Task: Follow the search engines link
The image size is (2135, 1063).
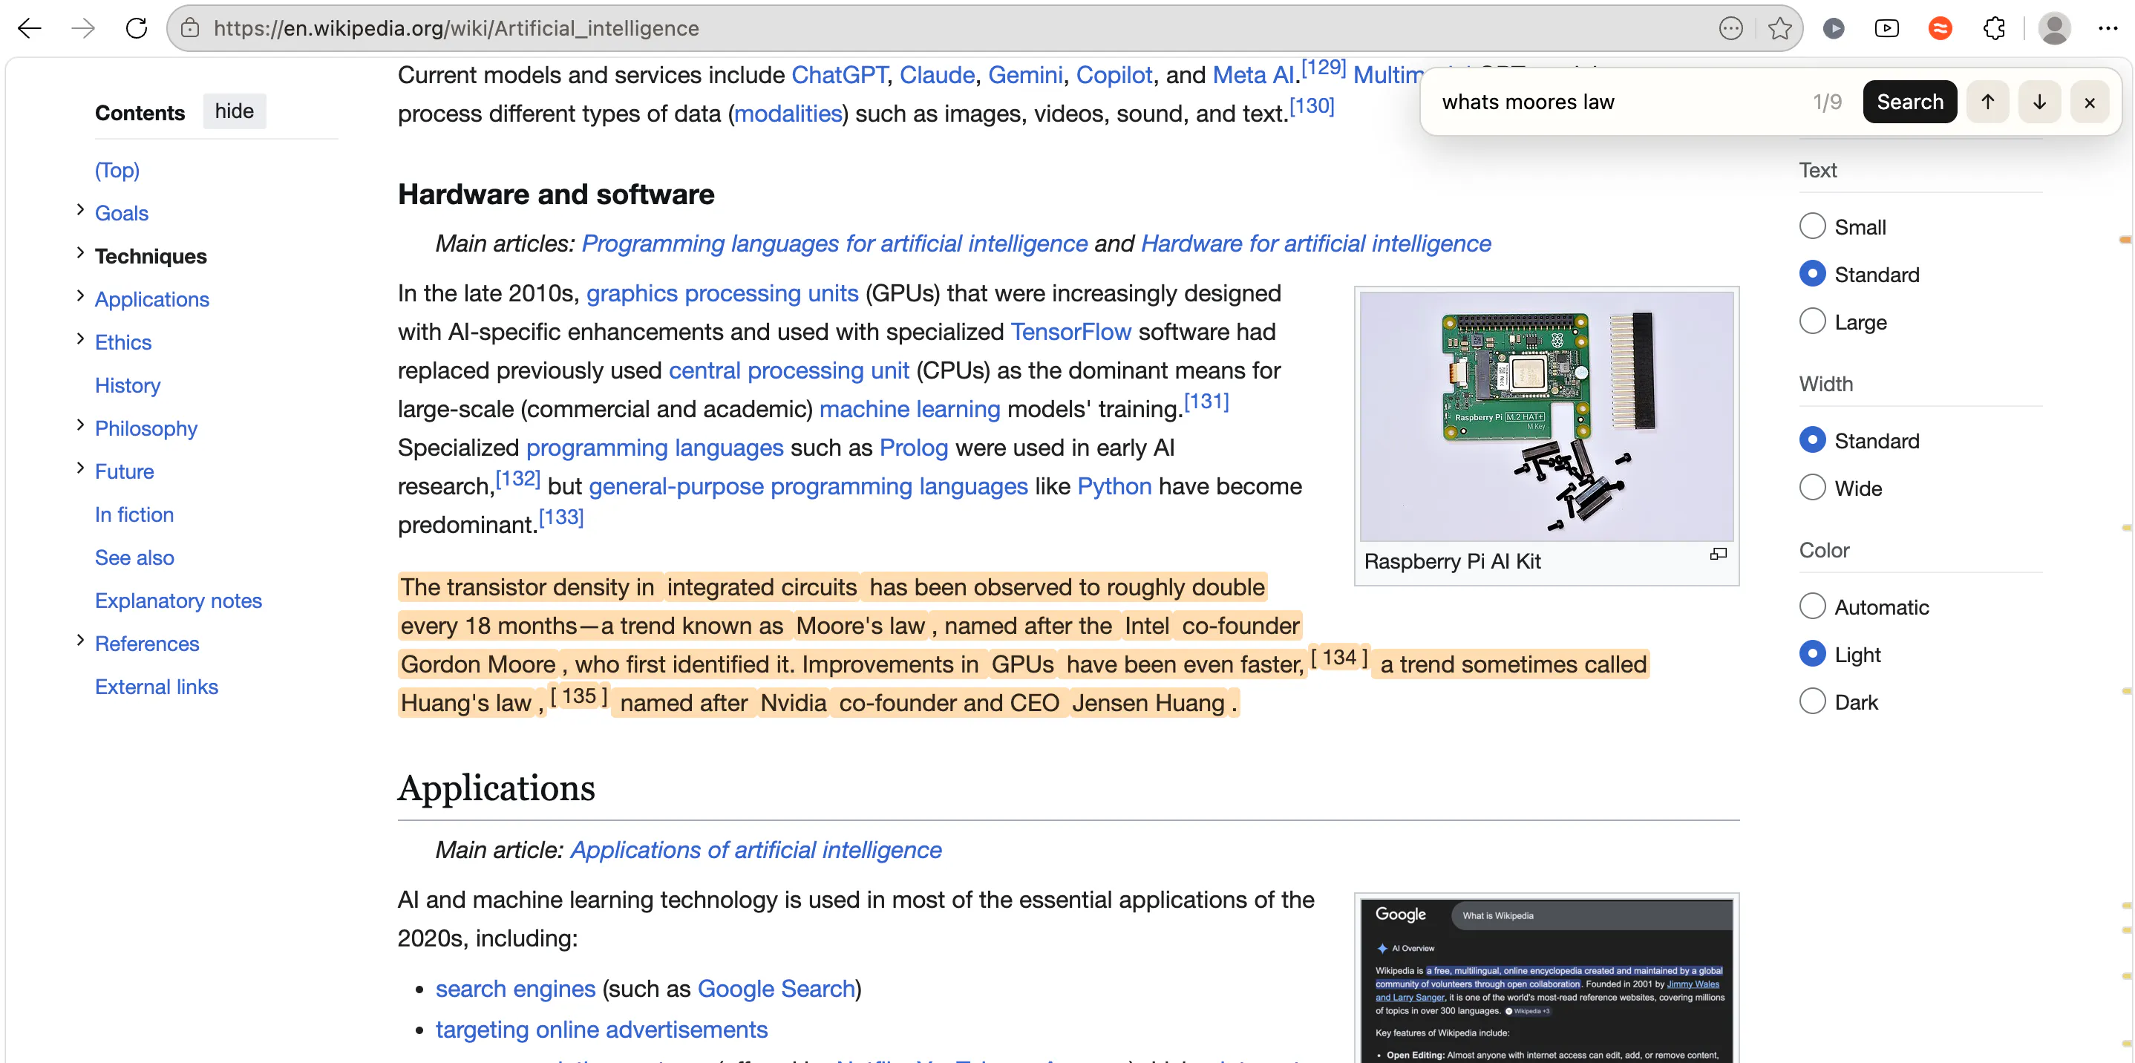Action: point(515,989)
